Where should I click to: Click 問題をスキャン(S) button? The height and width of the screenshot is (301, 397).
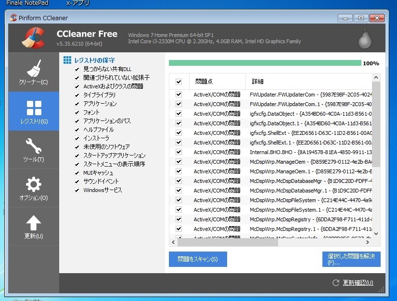point(198,259)
